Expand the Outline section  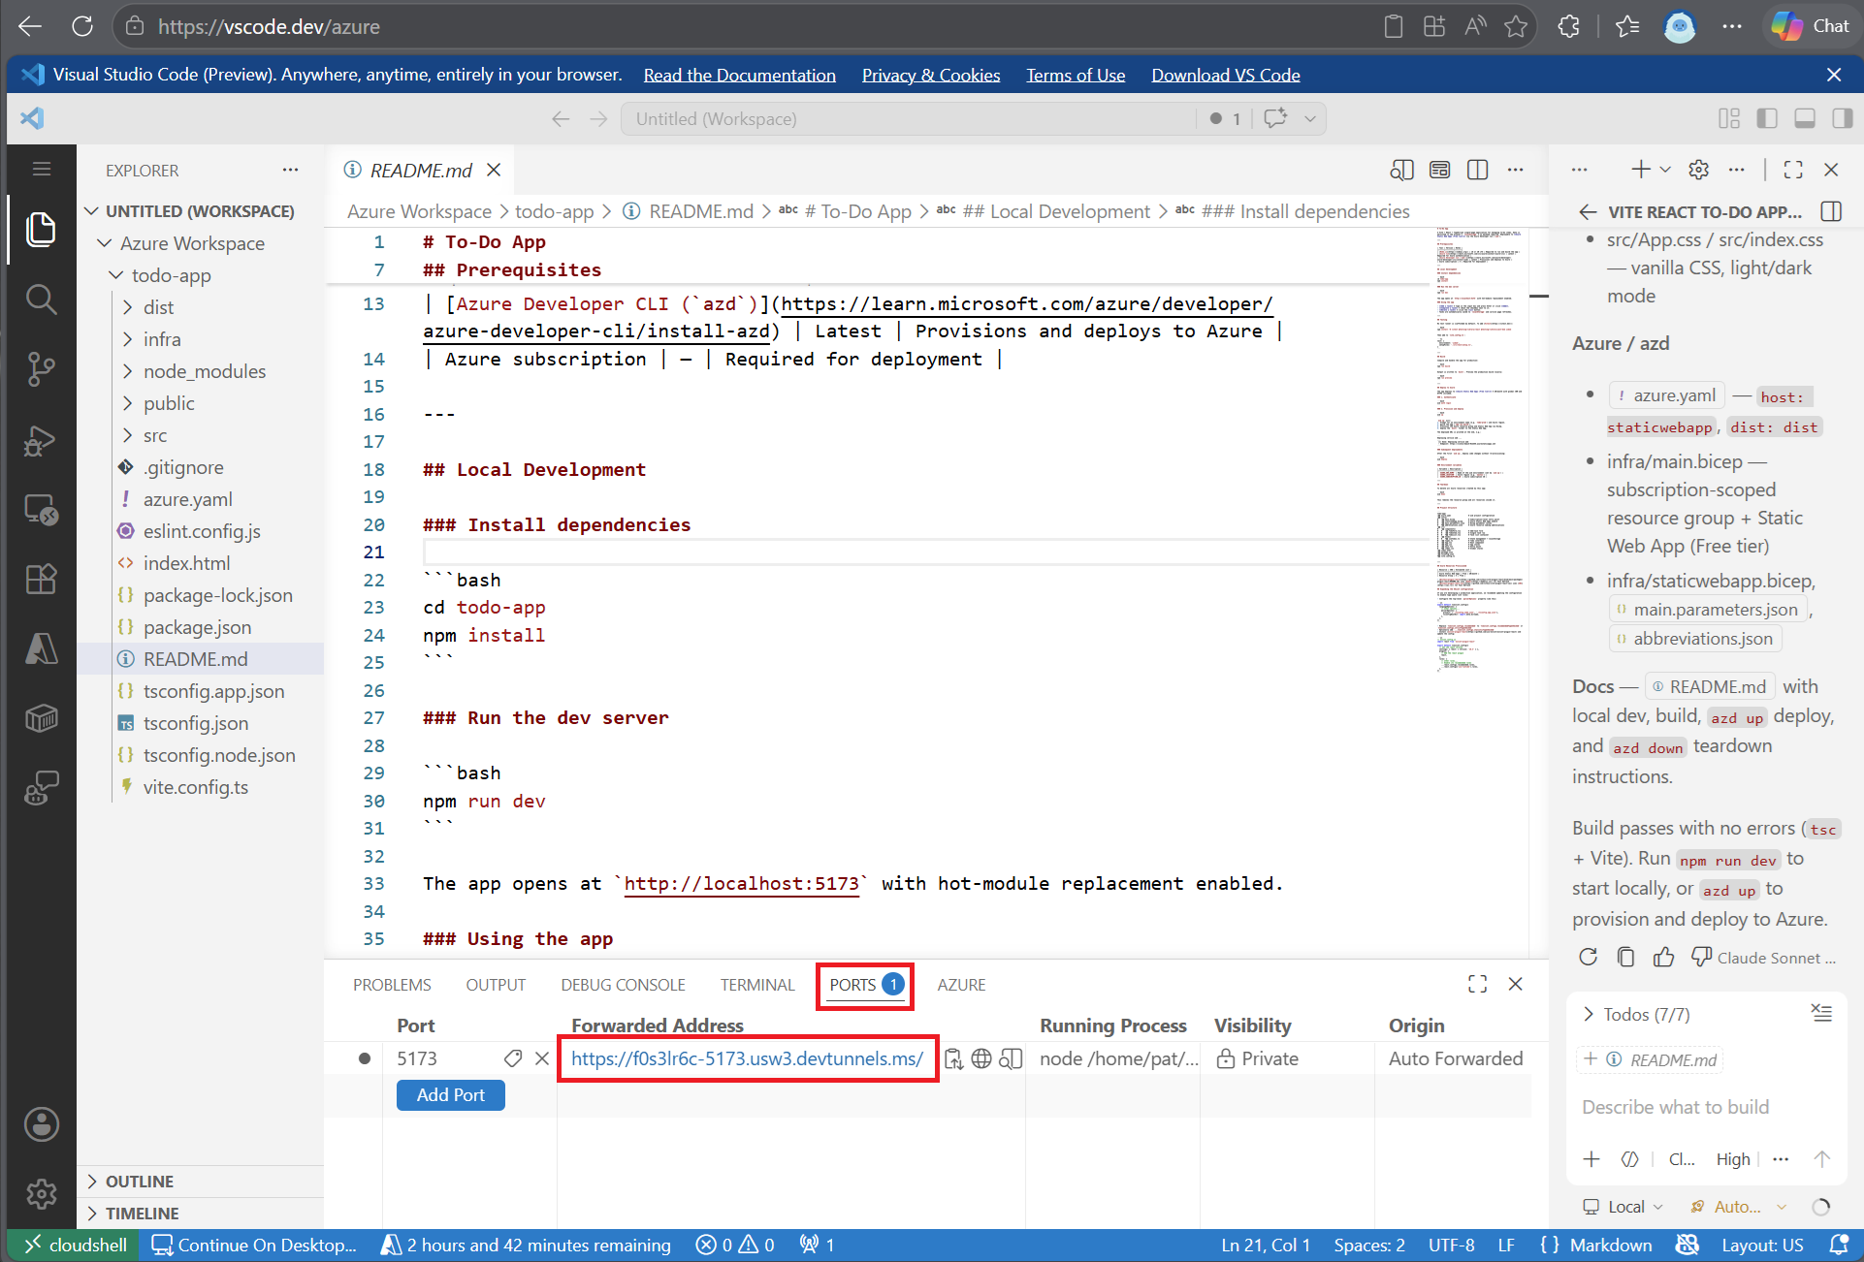pyautogui.click(x=200, y=1182)
